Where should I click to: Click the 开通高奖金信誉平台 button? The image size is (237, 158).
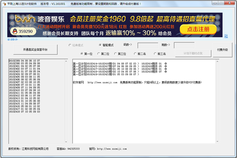(36, 50)
